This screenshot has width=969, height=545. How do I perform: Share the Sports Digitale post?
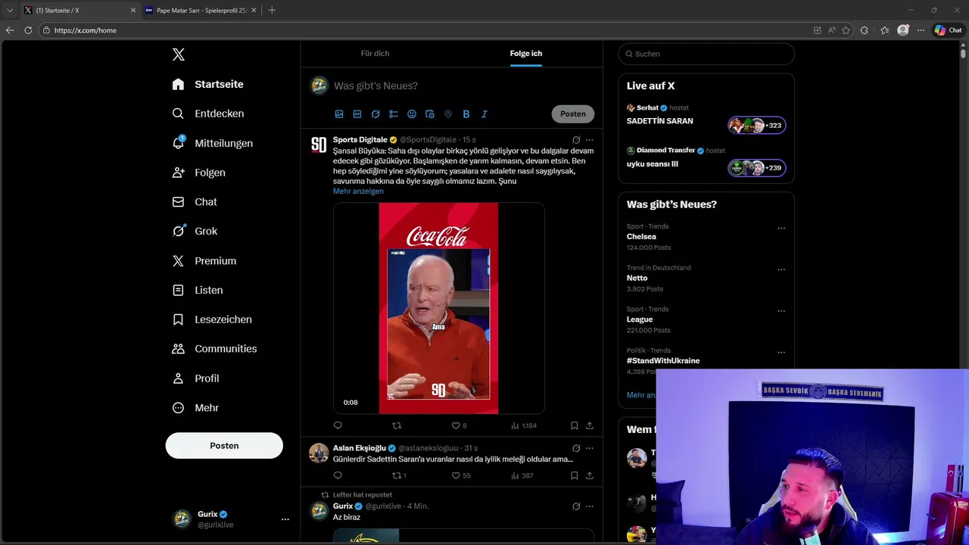(590, 425)
